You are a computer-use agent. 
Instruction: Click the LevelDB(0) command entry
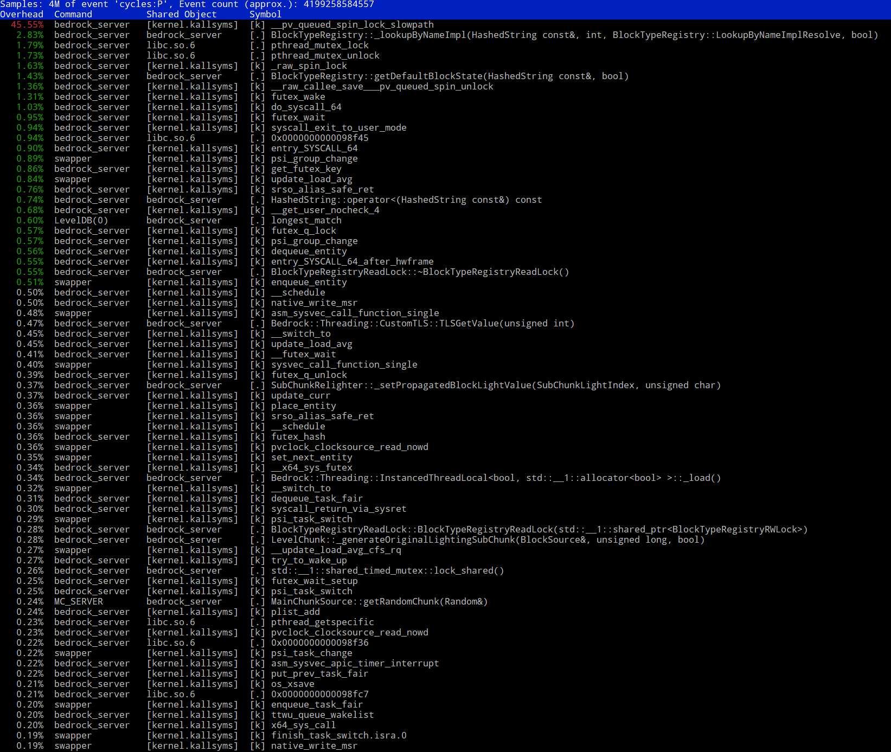81,221
